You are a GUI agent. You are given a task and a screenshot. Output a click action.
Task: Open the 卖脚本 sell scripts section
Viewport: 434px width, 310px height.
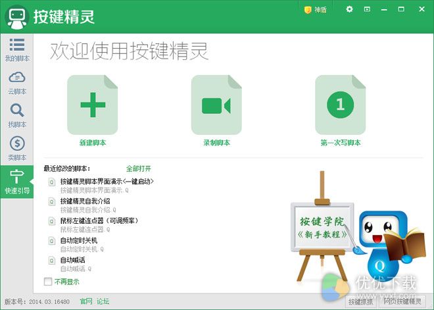pos(17,149)
